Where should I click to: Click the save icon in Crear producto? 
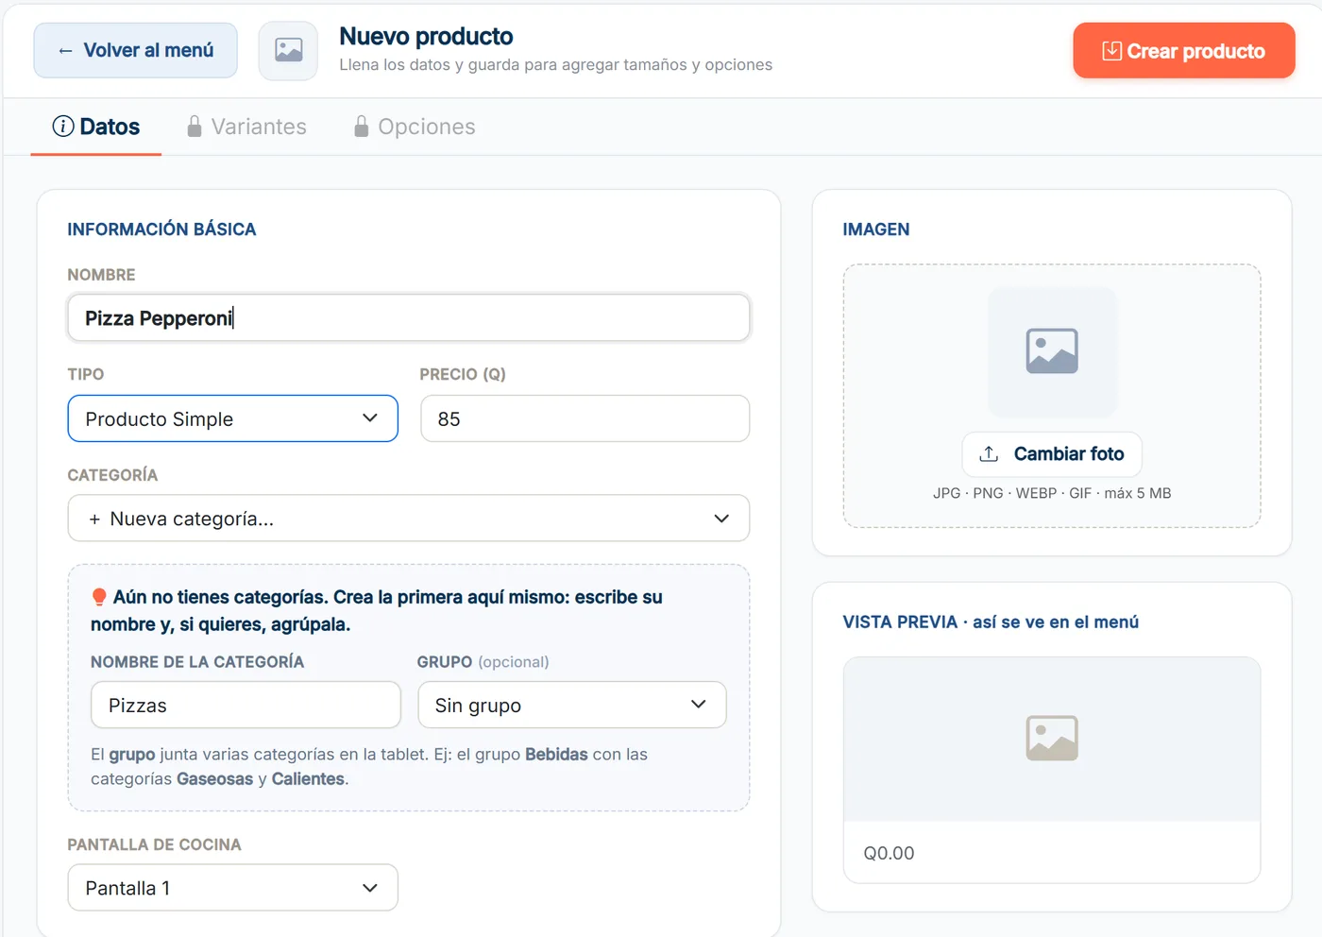1111,51
